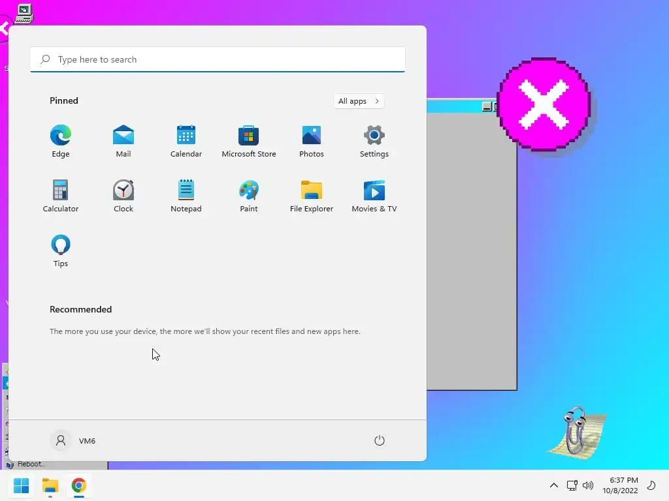Screen dimensions: 669x501
Task: Open the computer icon at top-left desktop
Action: (x=24, y=14)
